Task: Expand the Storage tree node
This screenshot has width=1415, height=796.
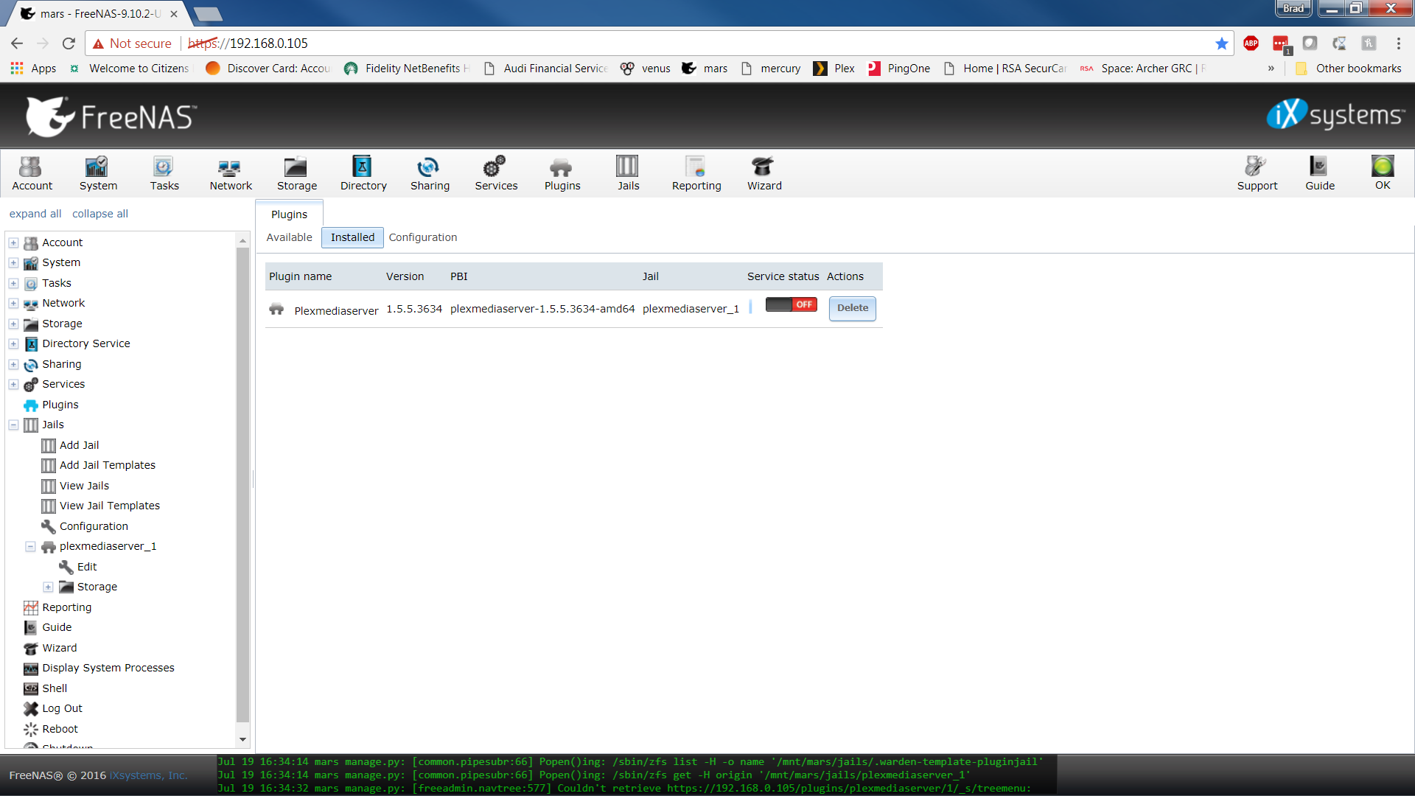Action: 13,324
